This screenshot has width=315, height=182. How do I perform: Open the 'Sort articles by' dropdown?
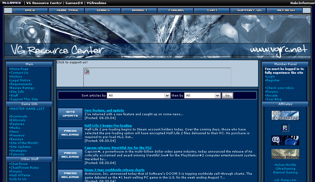139,96
